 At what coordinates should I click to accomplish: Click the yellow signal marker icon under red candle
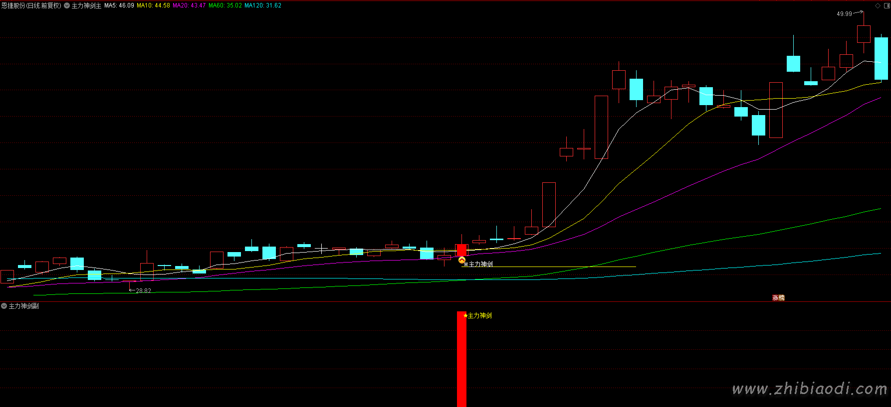461,260
